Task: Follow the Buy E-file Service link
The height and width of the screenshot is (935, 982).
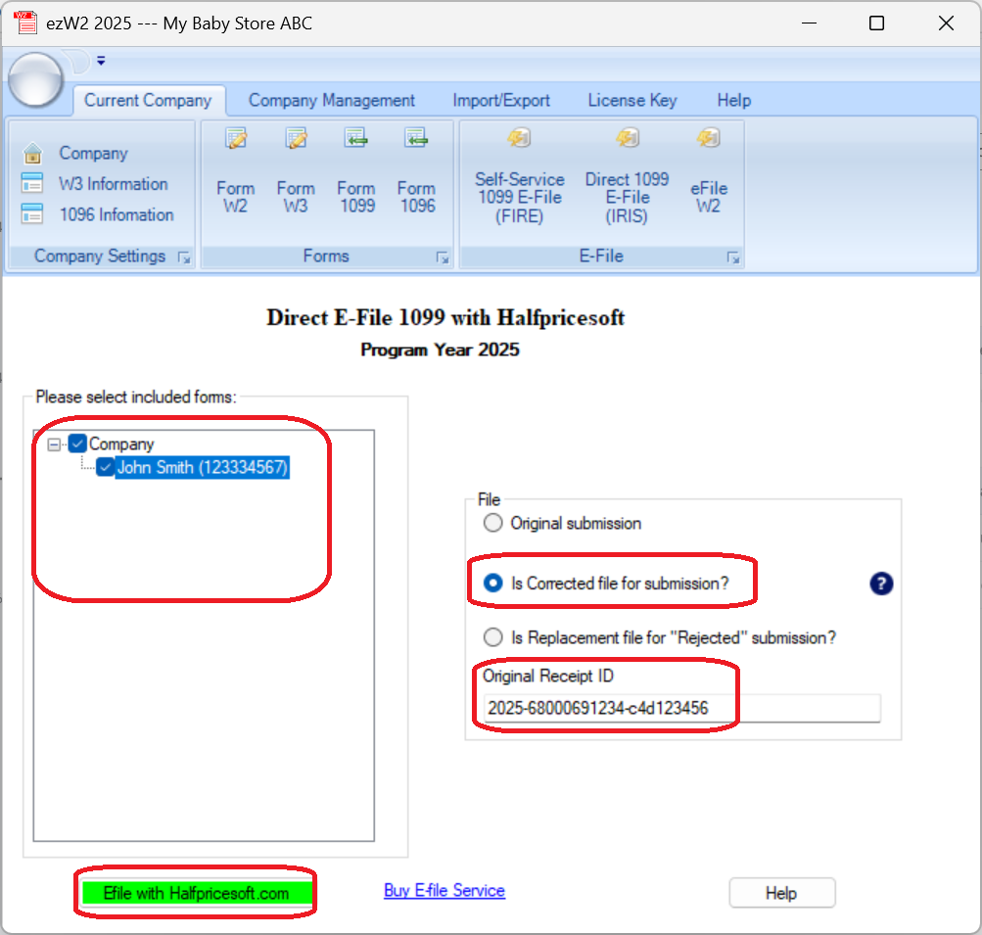Action: pyautogui.click(x=444, y=891)
